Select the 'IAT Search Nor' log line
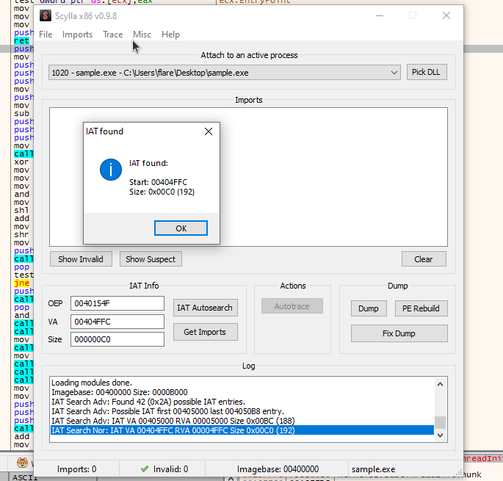Viewport: 503px width, 481px height. [x=242, y=430]
